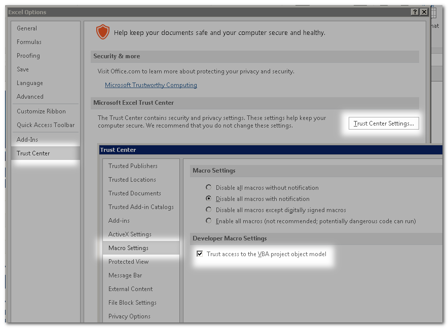Switch to ActiveX Settings
Screen dimensions: 448x328
(130, 234)
